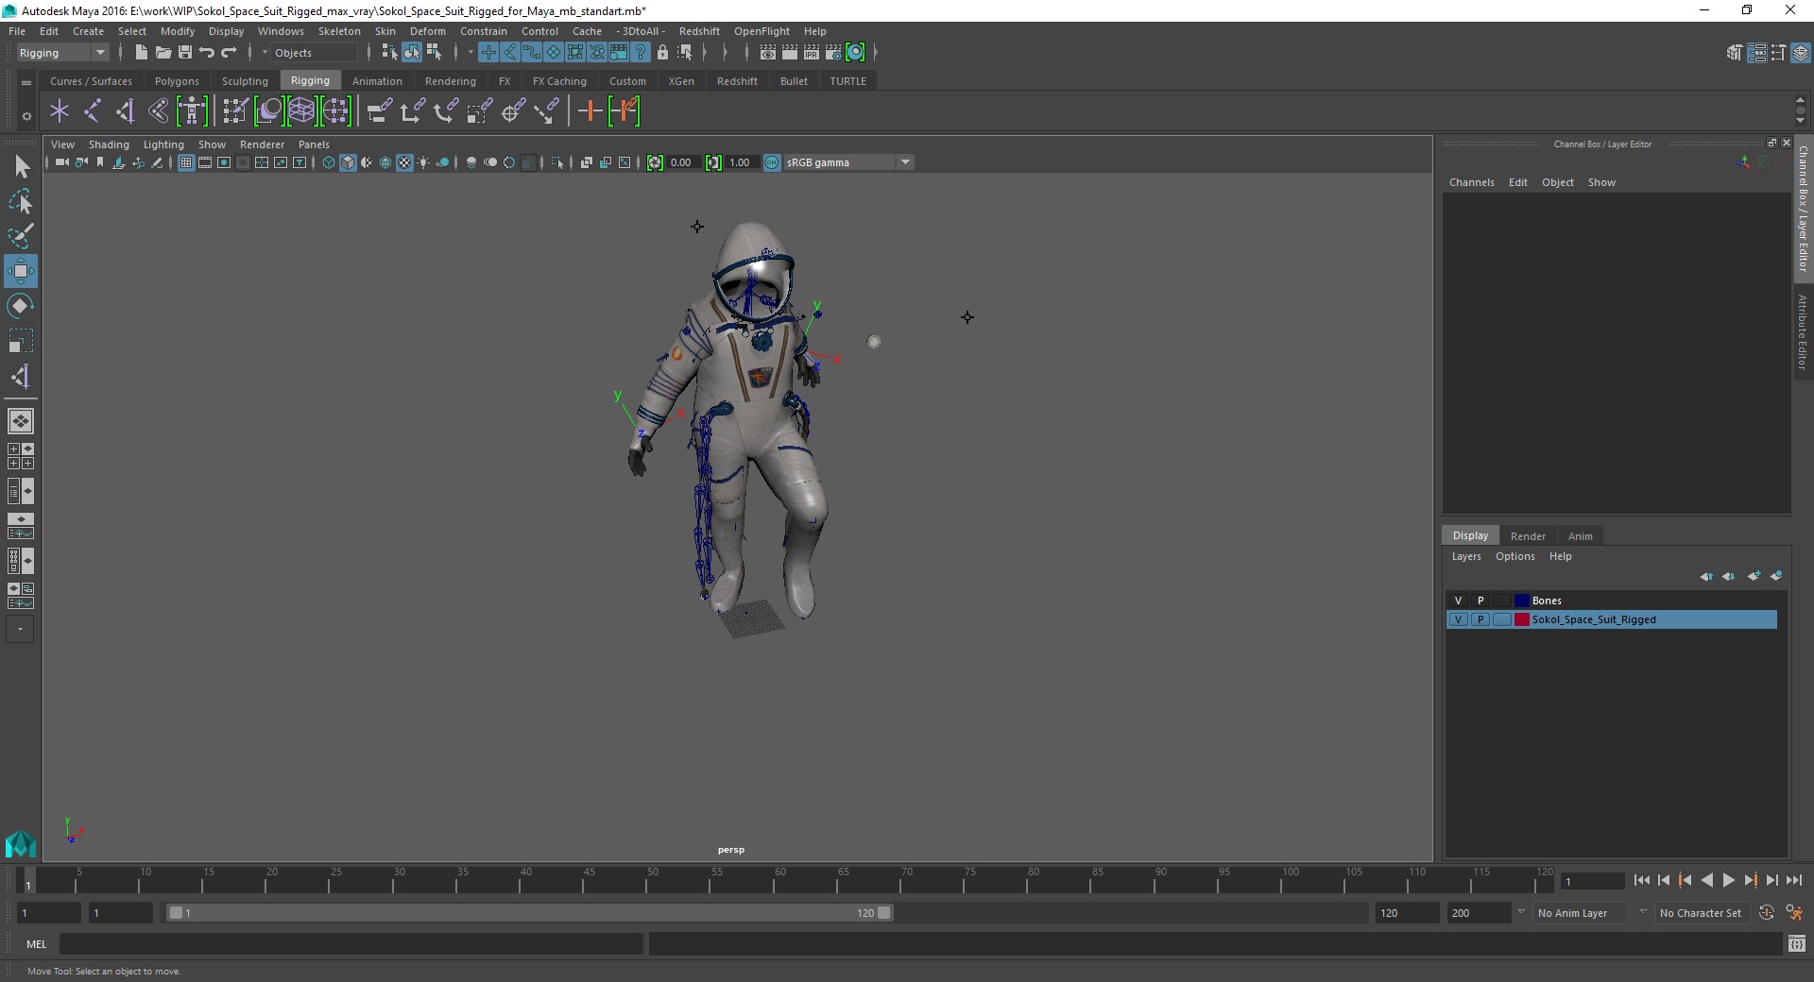Open Render Settings icon
This screenshot has height=982, width=1814.
click(x=833, y=53)
